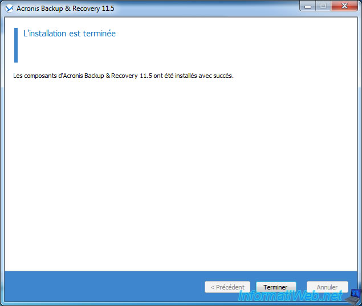Click the word "succès" in the message
362x306 pixels.
coord(222,76)
